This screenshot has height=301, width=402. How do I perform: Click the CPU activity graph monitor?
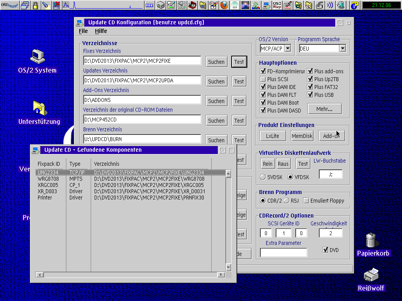[102, 5]
